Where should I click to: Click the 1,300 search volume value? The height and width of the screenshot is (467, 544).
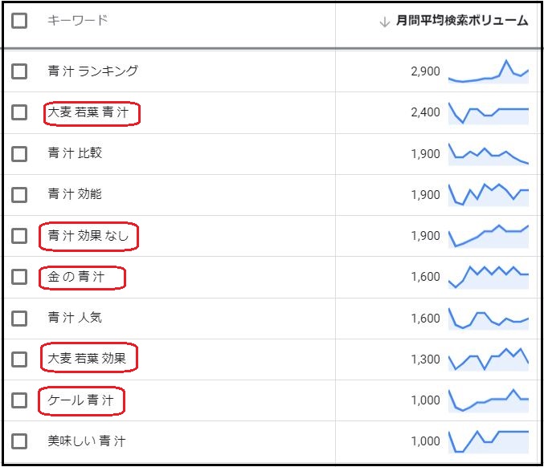pos(425,359)
